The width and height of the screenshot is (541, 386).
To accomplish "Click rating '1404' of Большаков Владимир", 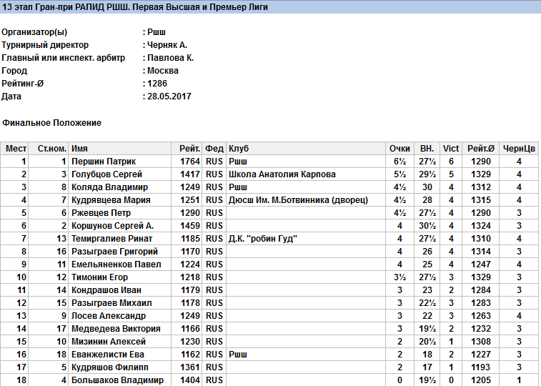I will pyautogui.click(x=190, y=380).
